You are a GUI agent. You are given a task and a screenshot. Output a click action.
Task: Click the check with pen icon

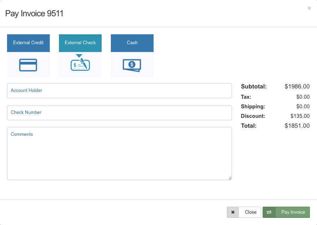80,65
